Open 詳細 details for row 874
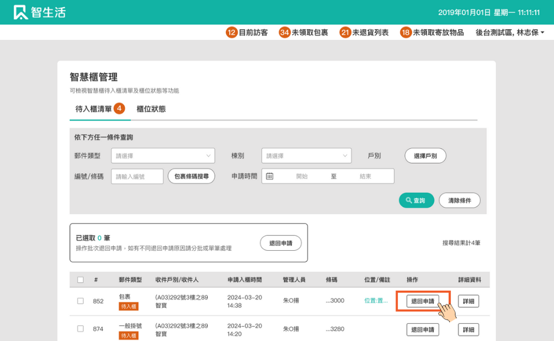 tap(468, 330)
